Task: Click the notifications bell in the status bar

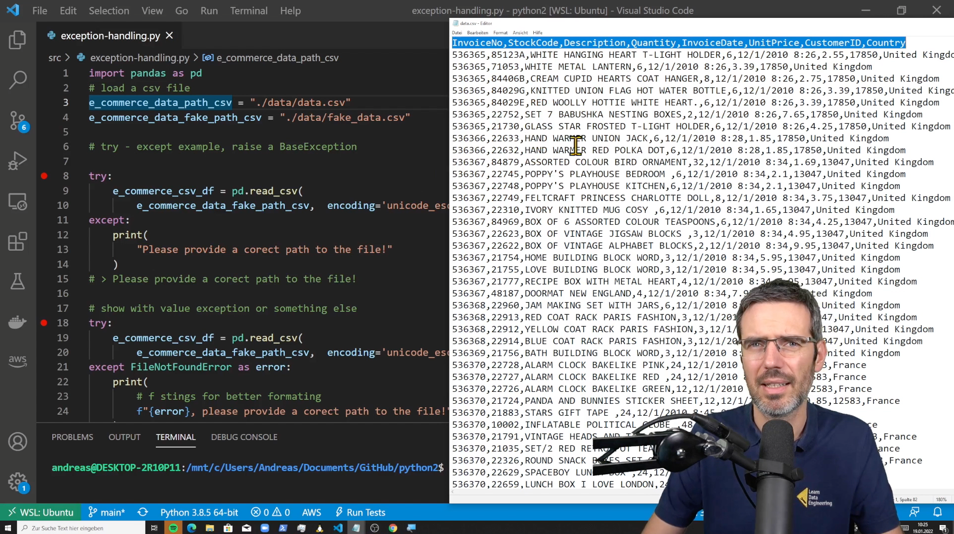Action: [x=938, y=512]
